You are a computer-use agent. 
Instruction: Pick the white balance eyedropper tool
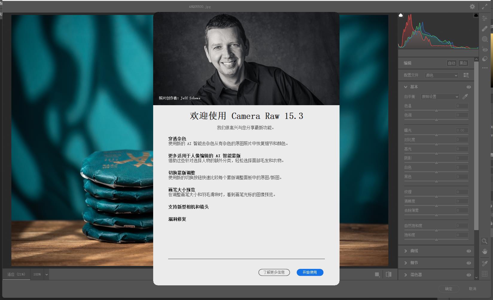[x=465, y=97]
